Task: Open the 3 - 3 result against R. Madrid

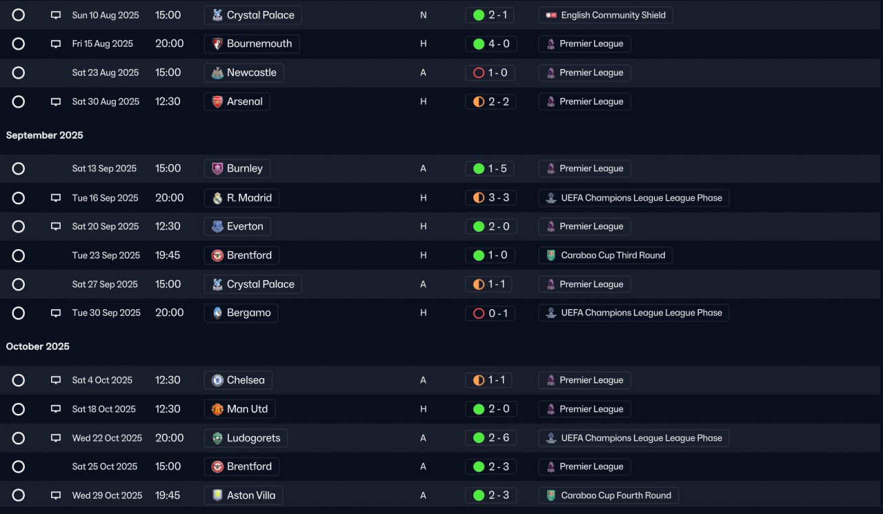Action: (490, 198)
